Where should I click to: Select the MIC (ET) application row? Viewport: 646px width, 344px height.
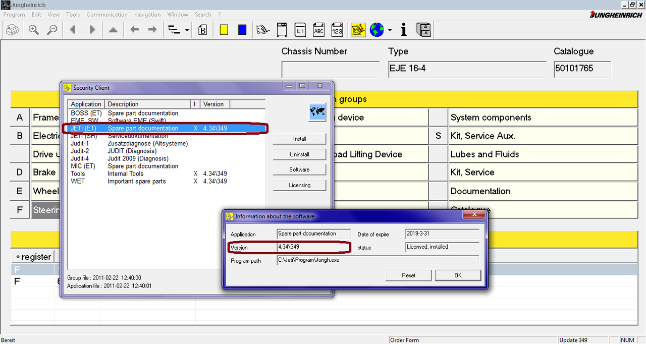167,166
